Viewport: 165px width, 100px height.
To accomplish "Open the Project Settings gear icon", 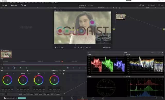I will tap(162, 98).
